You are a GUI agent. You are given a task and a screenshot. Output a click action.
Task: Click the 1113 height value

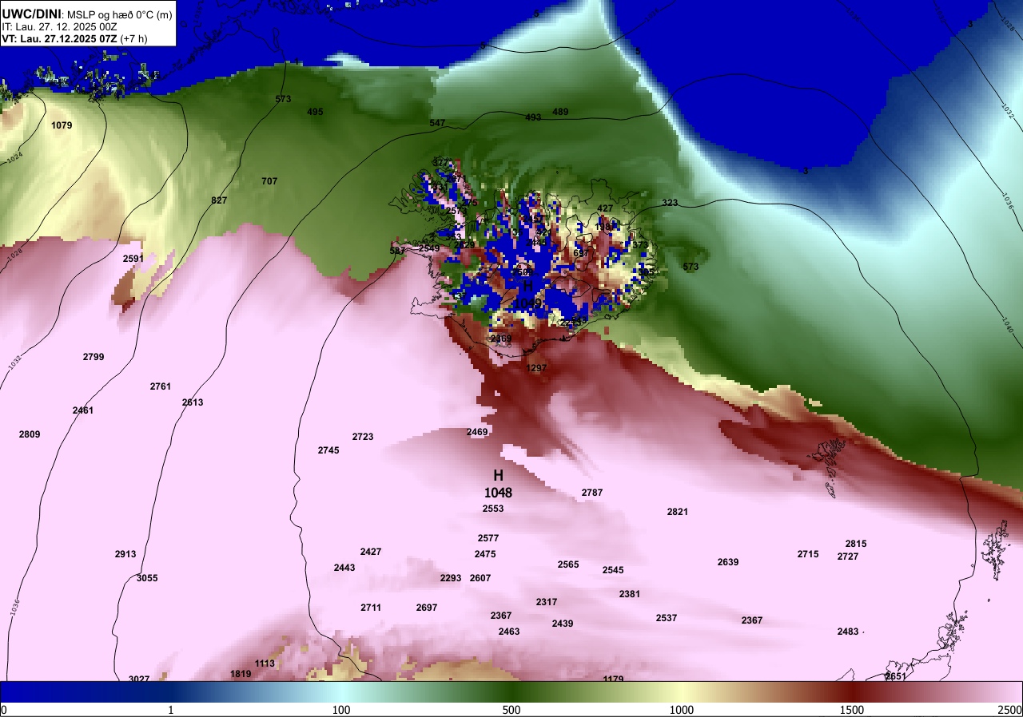point(265,664)
